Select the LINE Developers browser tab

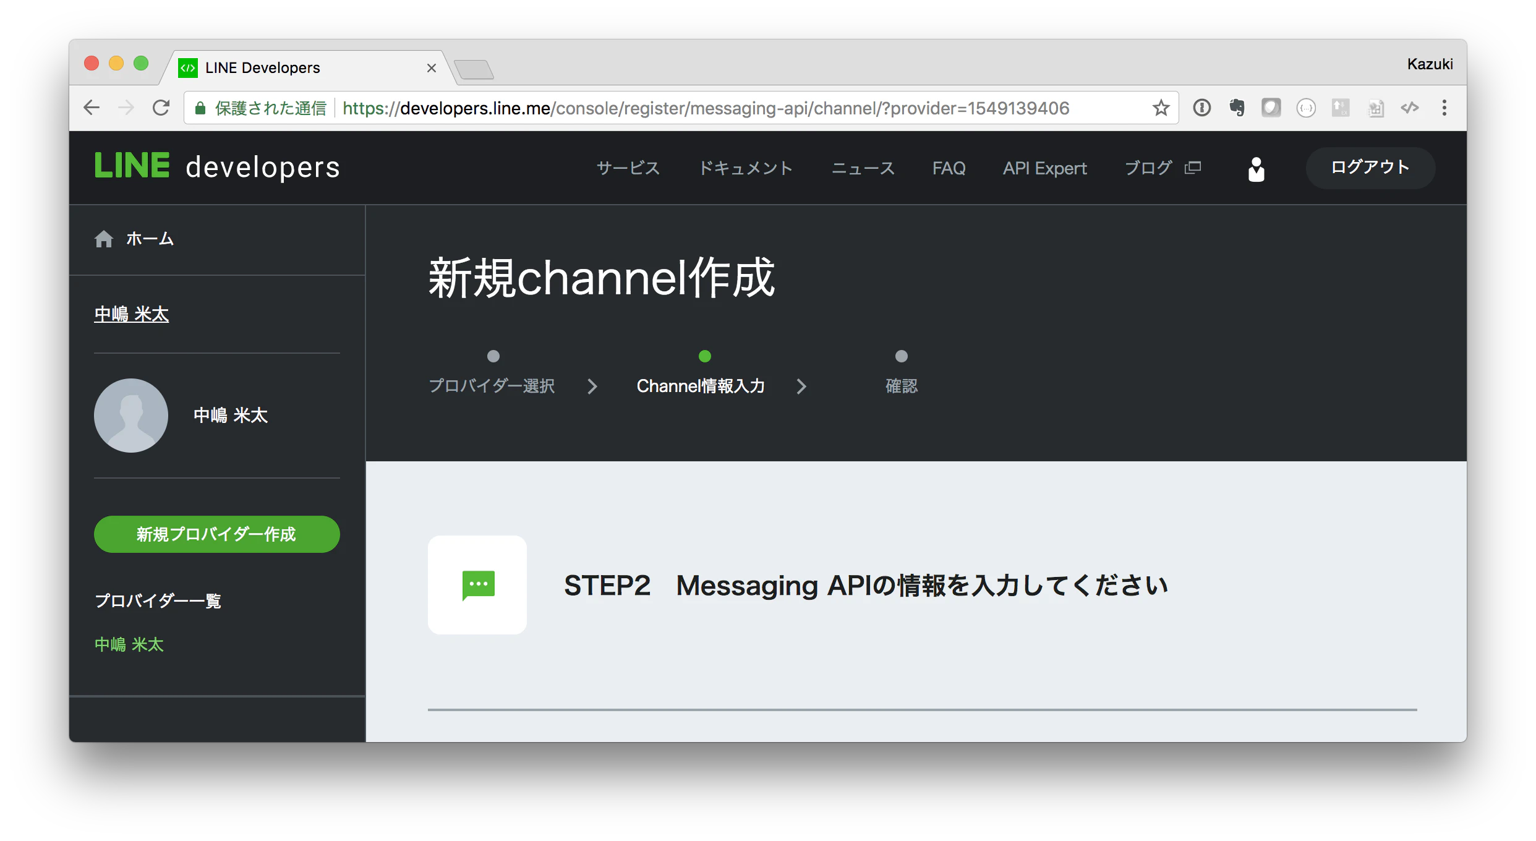[x=307, y=67]
